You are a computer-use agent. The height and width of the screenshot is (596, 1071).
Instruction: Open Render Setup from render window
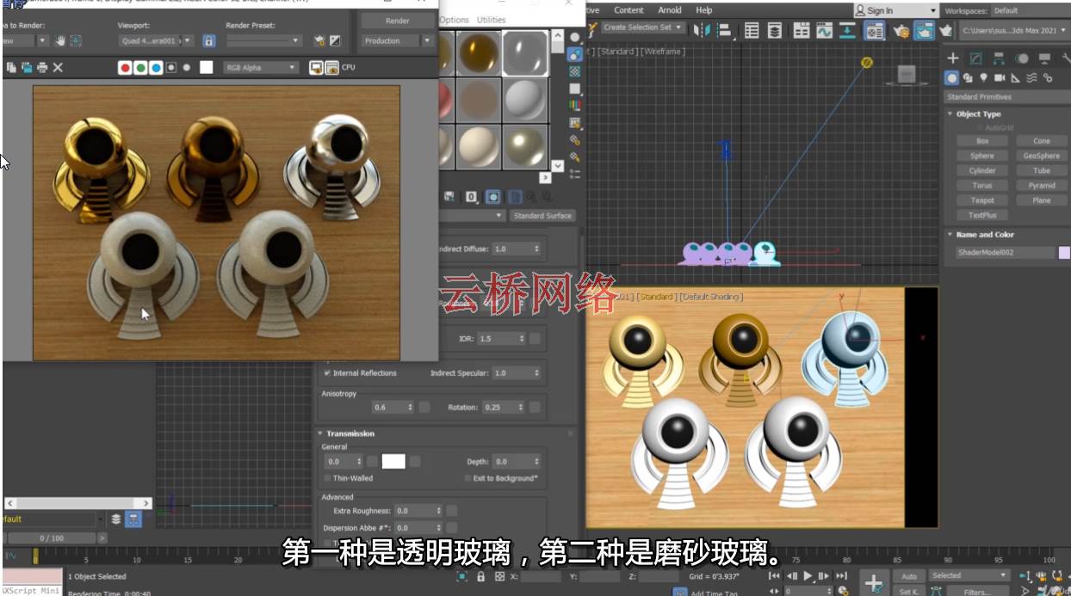click(x=319, y=40)
